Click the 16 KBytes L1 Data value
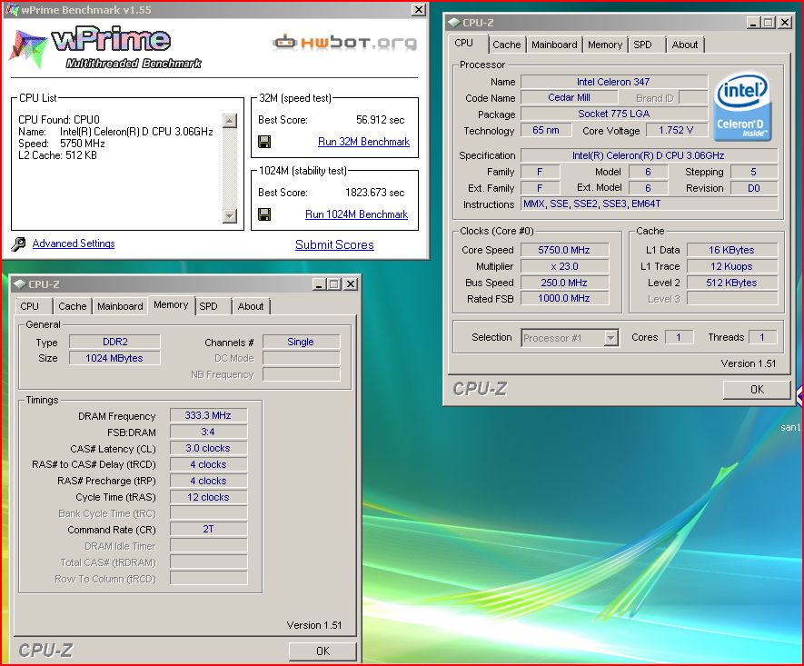The height and width of the screenshot is (666, 804). coord(731,250)
